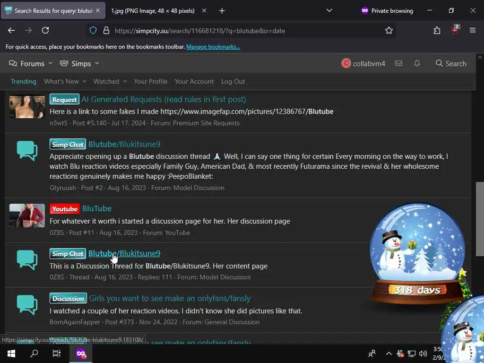Close the 1.jpg image tab
This screenshot has width=484, height=363.
(x=204, y=10)
